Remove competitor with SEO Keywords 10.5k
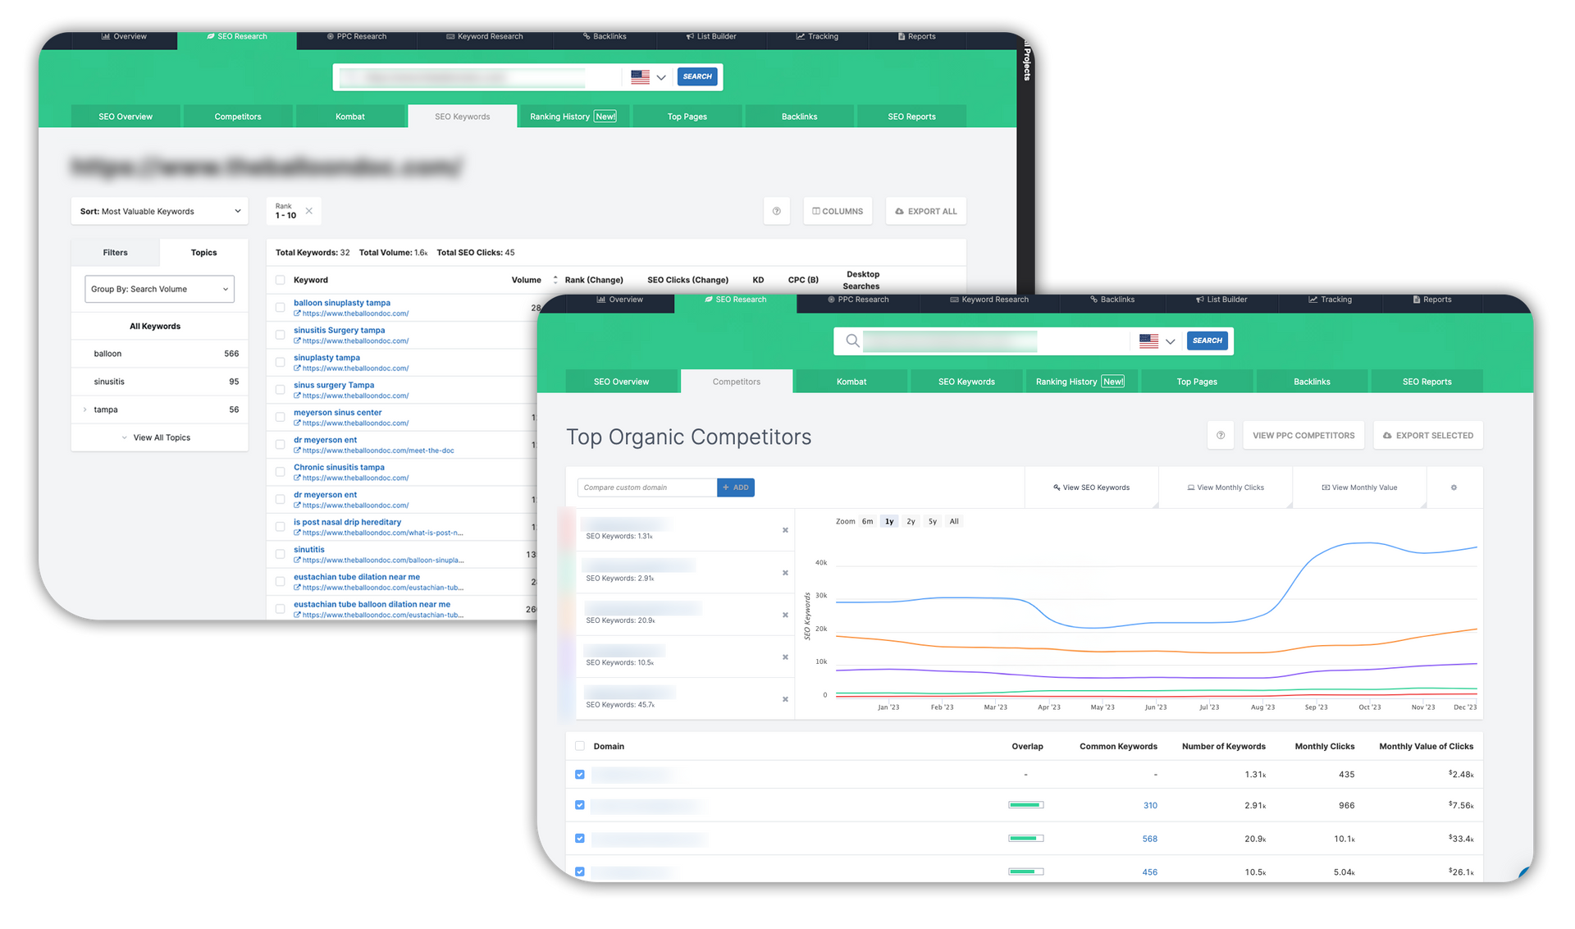 coord(785,657)
